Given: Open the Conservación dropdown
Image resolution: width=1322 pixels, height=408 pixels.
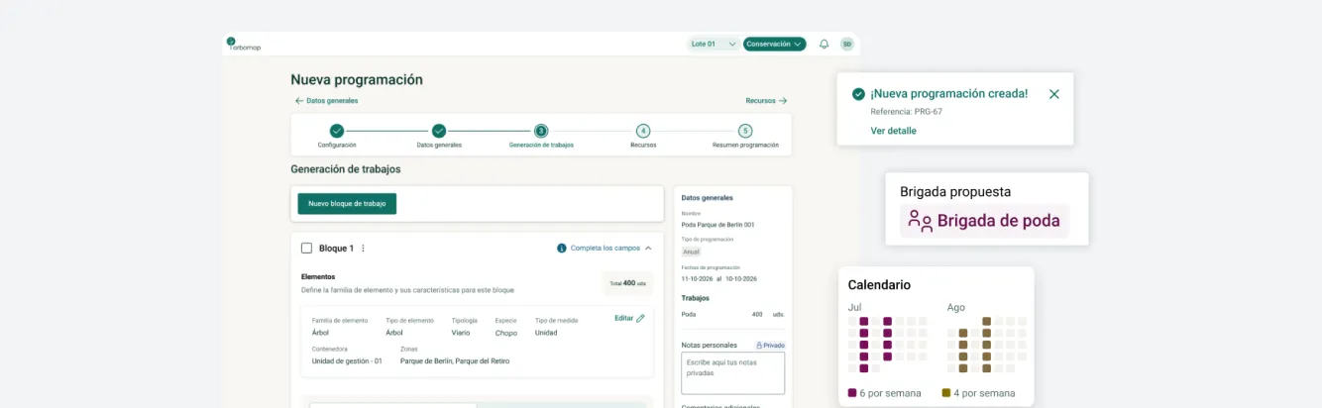Looking at the screenshot, I should coord(774,44).
